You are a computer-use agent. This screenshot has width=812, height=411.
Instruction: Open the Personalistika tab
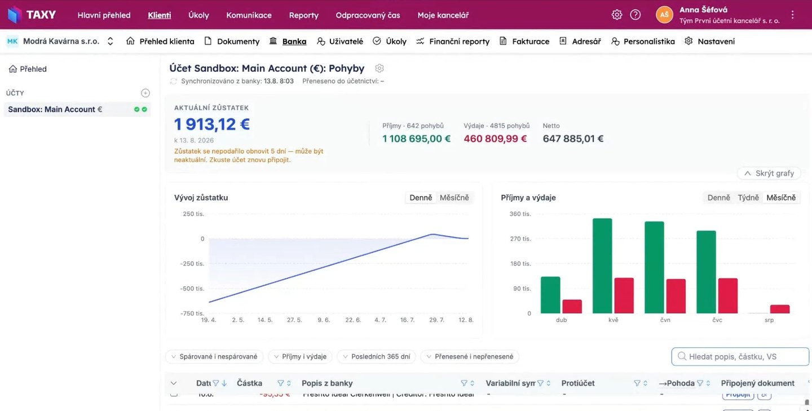click(643, 41)
